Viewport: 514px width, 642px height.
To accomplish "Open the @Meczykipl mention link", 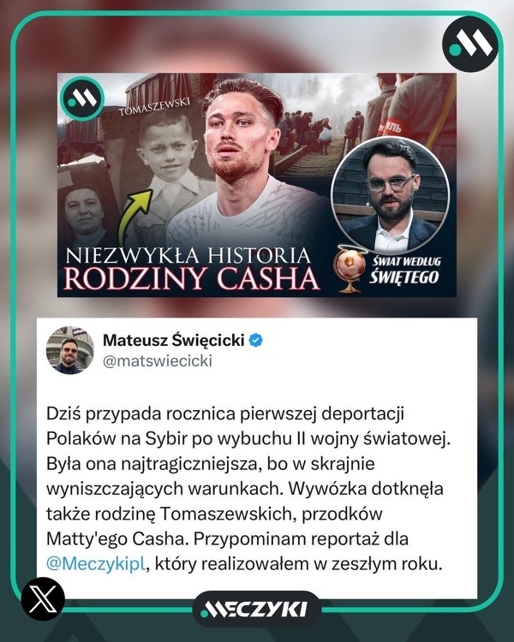I will click(95, 563).
